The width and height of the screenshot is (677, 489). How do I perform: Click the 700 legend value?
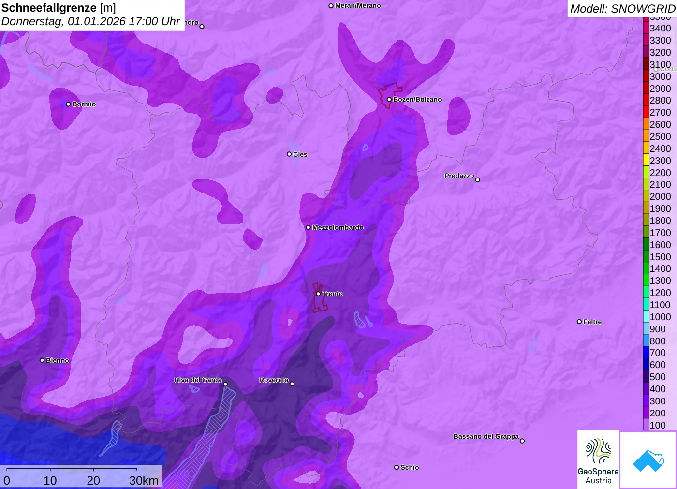pos(658,353)
